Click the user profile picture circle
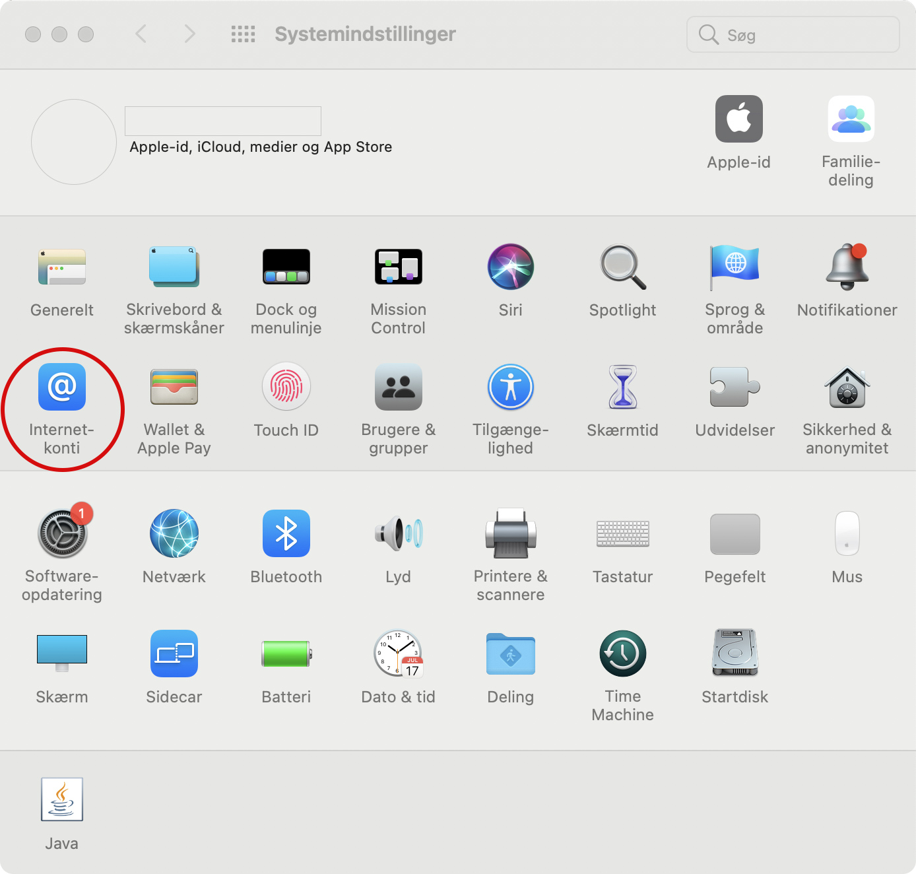The image size is (916, 874). pos(74,142)
